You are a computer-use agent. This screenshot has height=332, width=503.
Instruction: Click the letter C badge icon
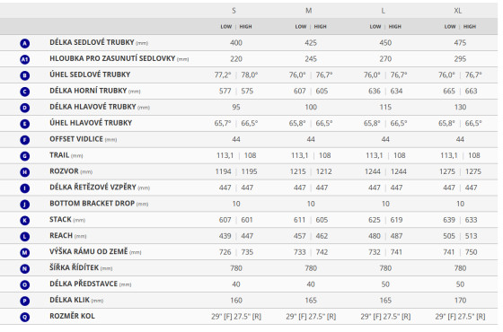point(25,92)
